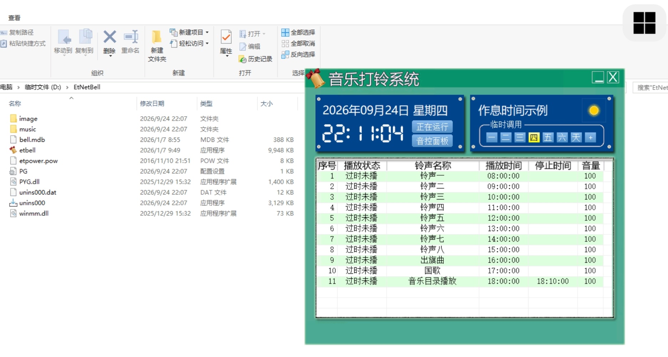Click the 铃声名称 table column header
The width and height of the screenshot is (668, 357).
pos(433,165)
